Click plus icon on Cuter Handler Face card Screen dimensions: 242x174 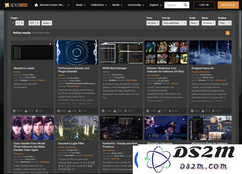pyautogui.click(x=50, y=119)
